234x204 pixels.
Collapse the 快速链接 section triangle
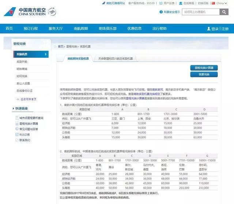pyautogui.click(x=13, y=108)
